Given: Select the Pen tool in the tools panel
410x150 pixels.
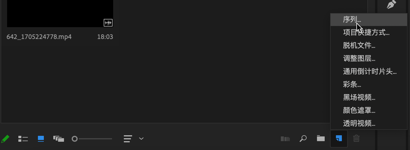Looking at the screenshot, I should 391,5.
